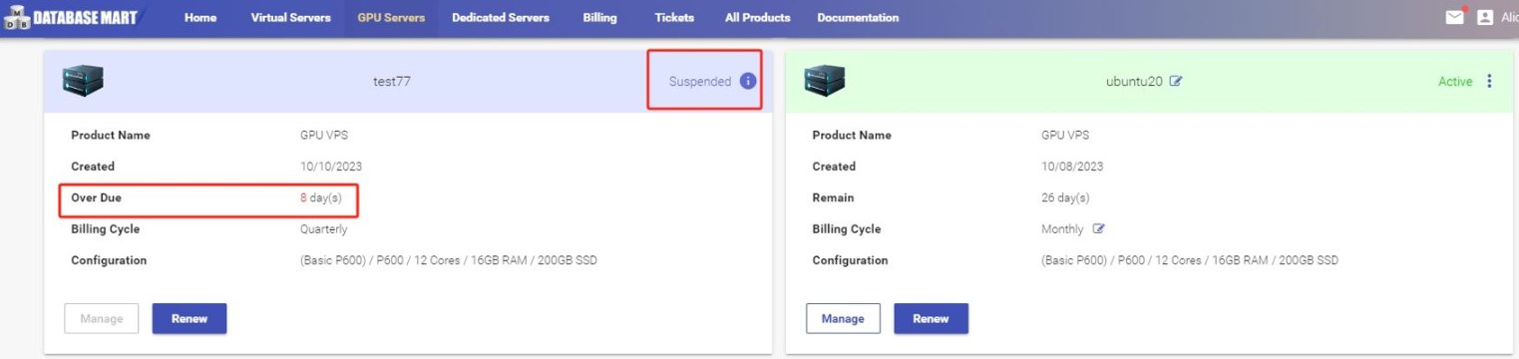Edit the ubuntu20 server name

pos(1175,82)
